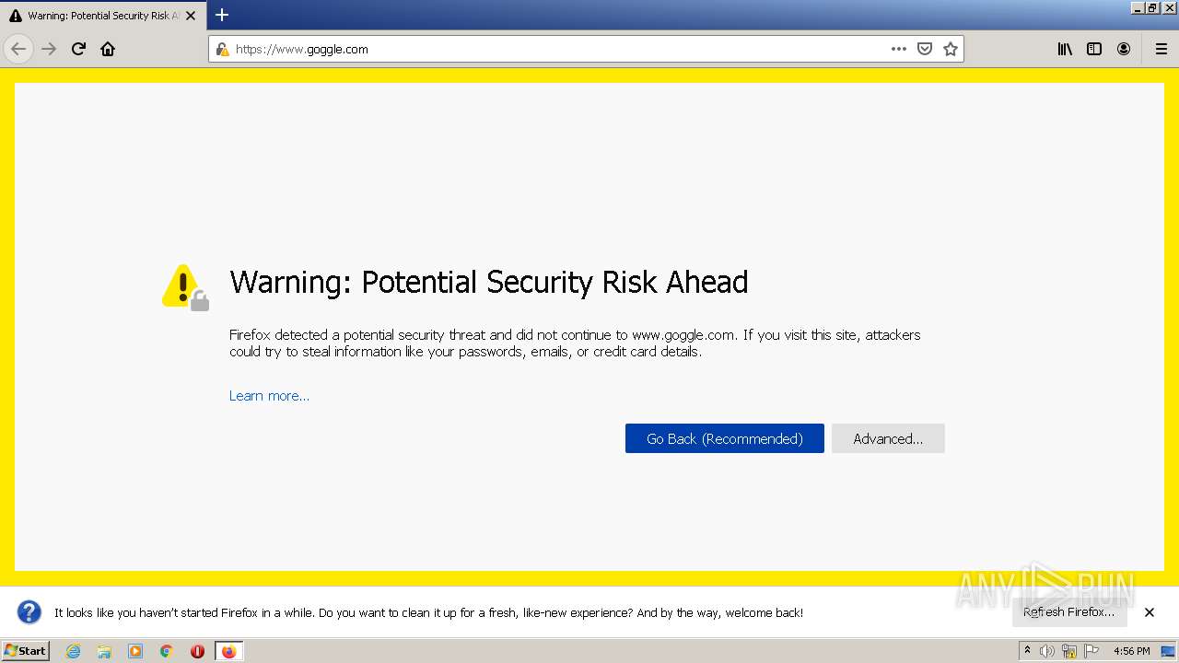Select Firefox taskbar button

228,651
